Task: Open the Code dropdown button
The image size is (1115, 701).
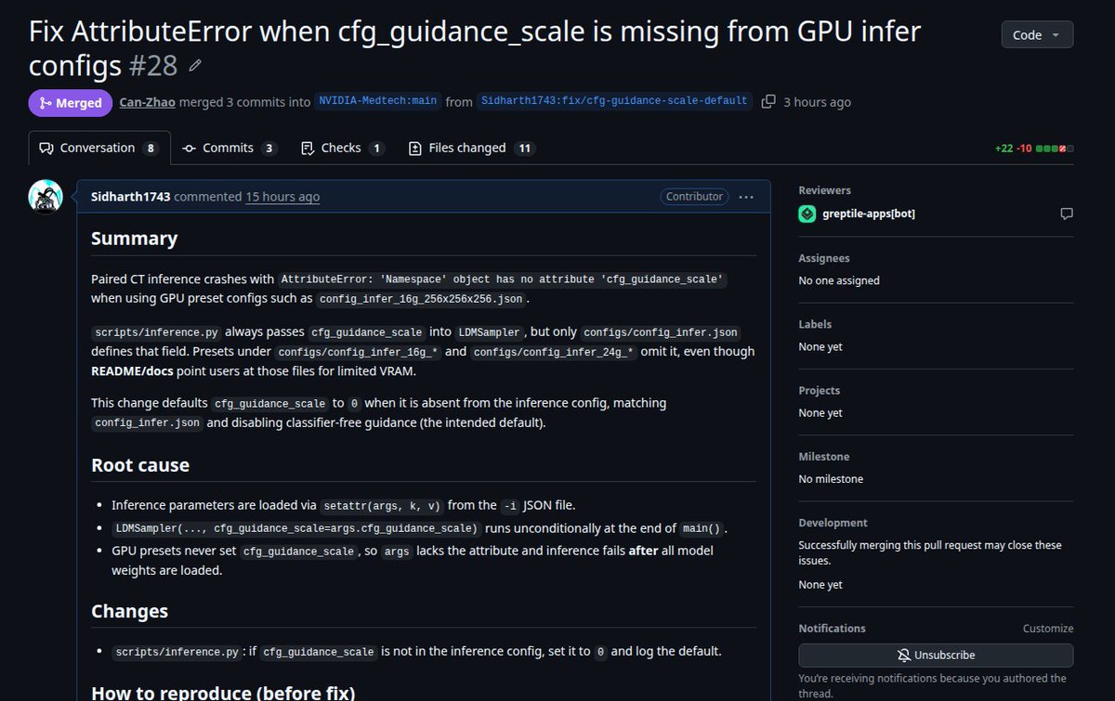Action: pos(1037,34)
